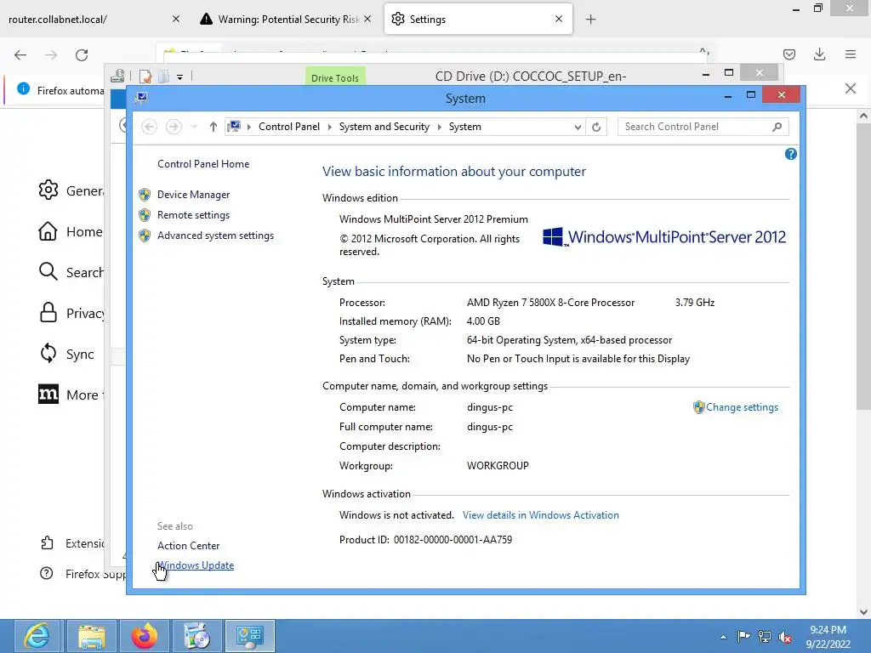Click Change settings for computer name
This screenshot has height=653, width=871.
742,407
